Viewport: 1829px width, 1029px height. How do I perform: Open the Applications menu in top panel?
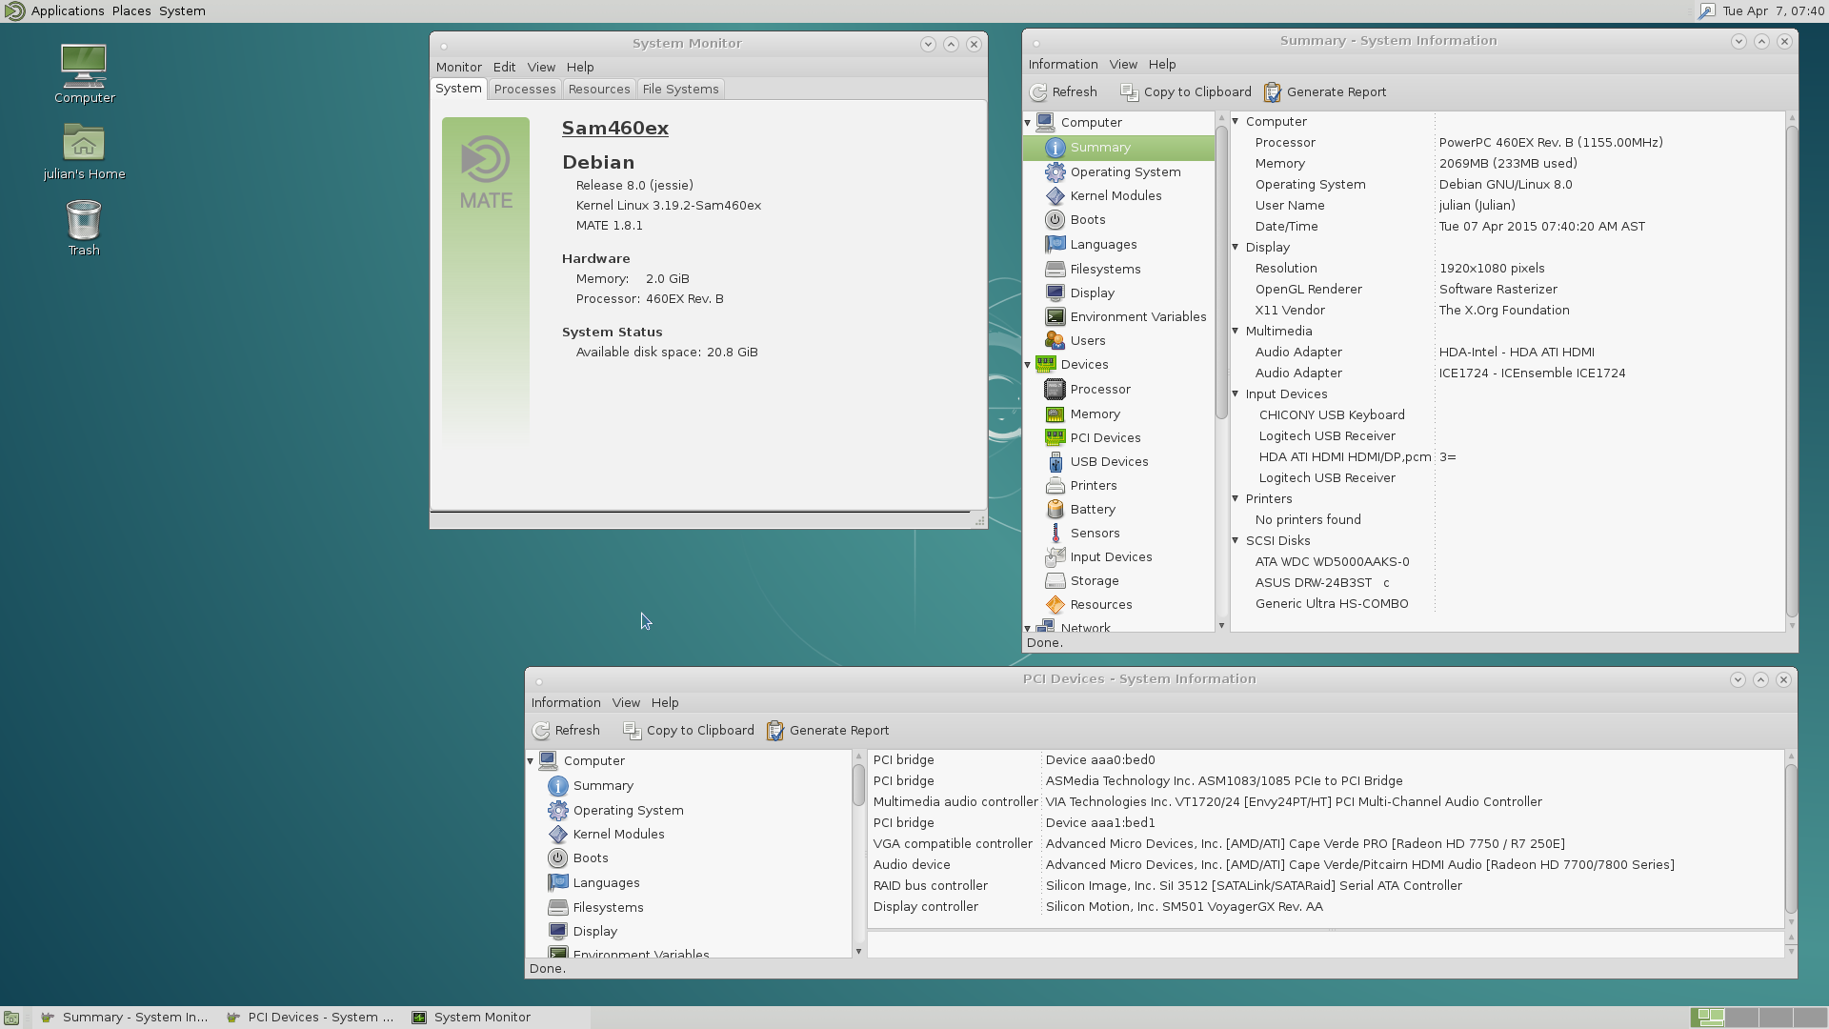click(x=67, y=10)
